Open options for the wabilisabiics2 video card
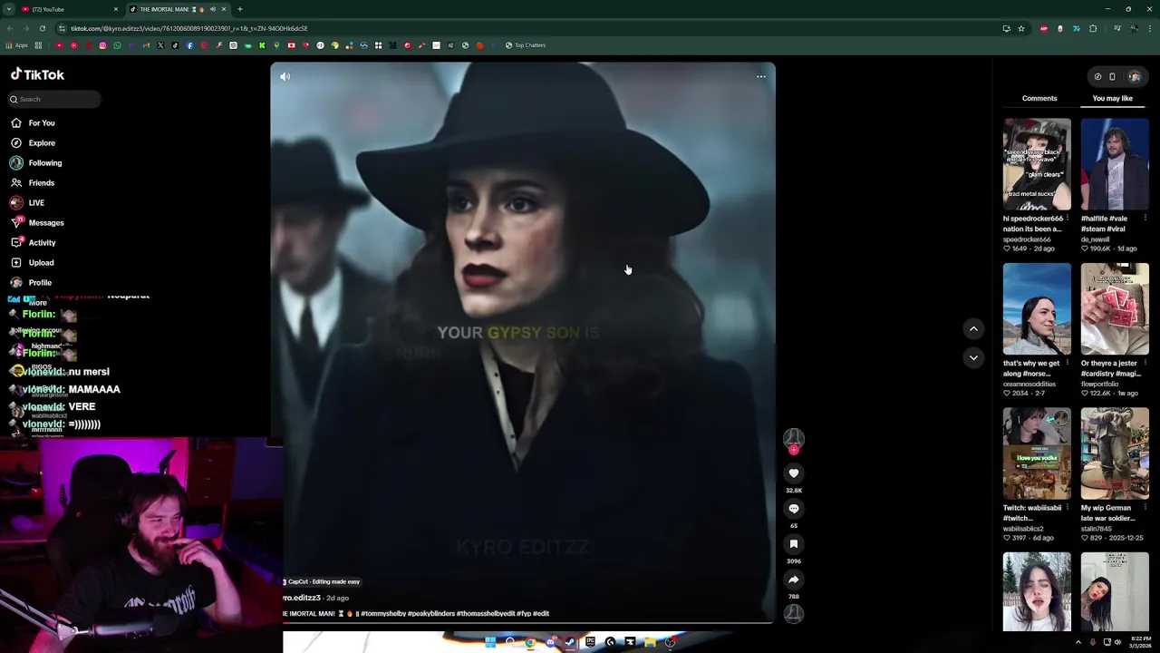This screenshot has height=653, width=1160. 1068,508
